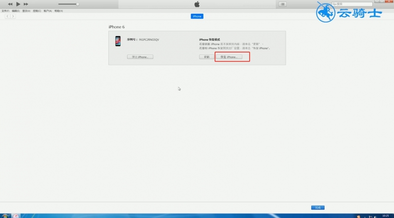
Task: Click the 弹出 iPhone eject button
Action: [140, 57]
